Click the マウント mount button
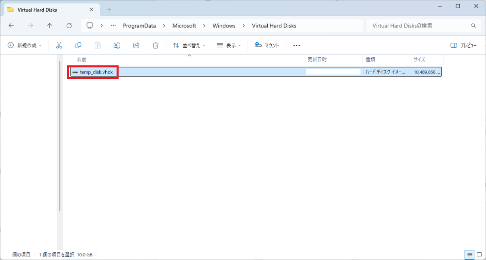 pos(267,45)
